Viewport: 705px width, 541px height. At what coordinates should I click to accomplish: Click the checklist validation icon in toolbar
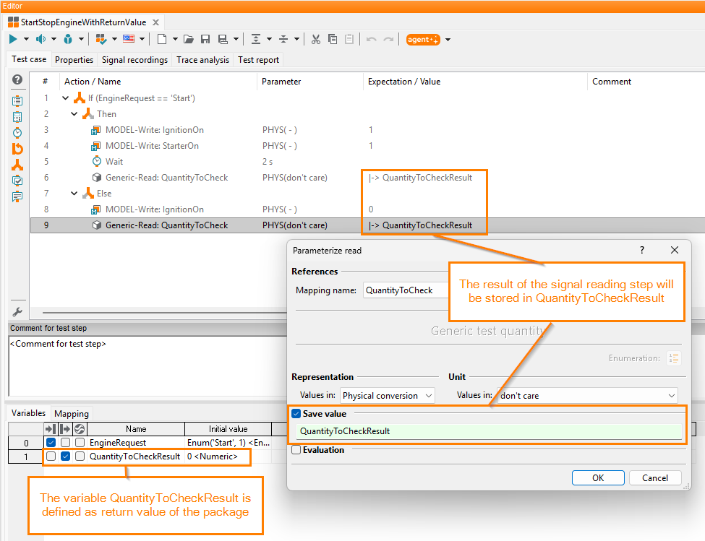pos(101,40)
